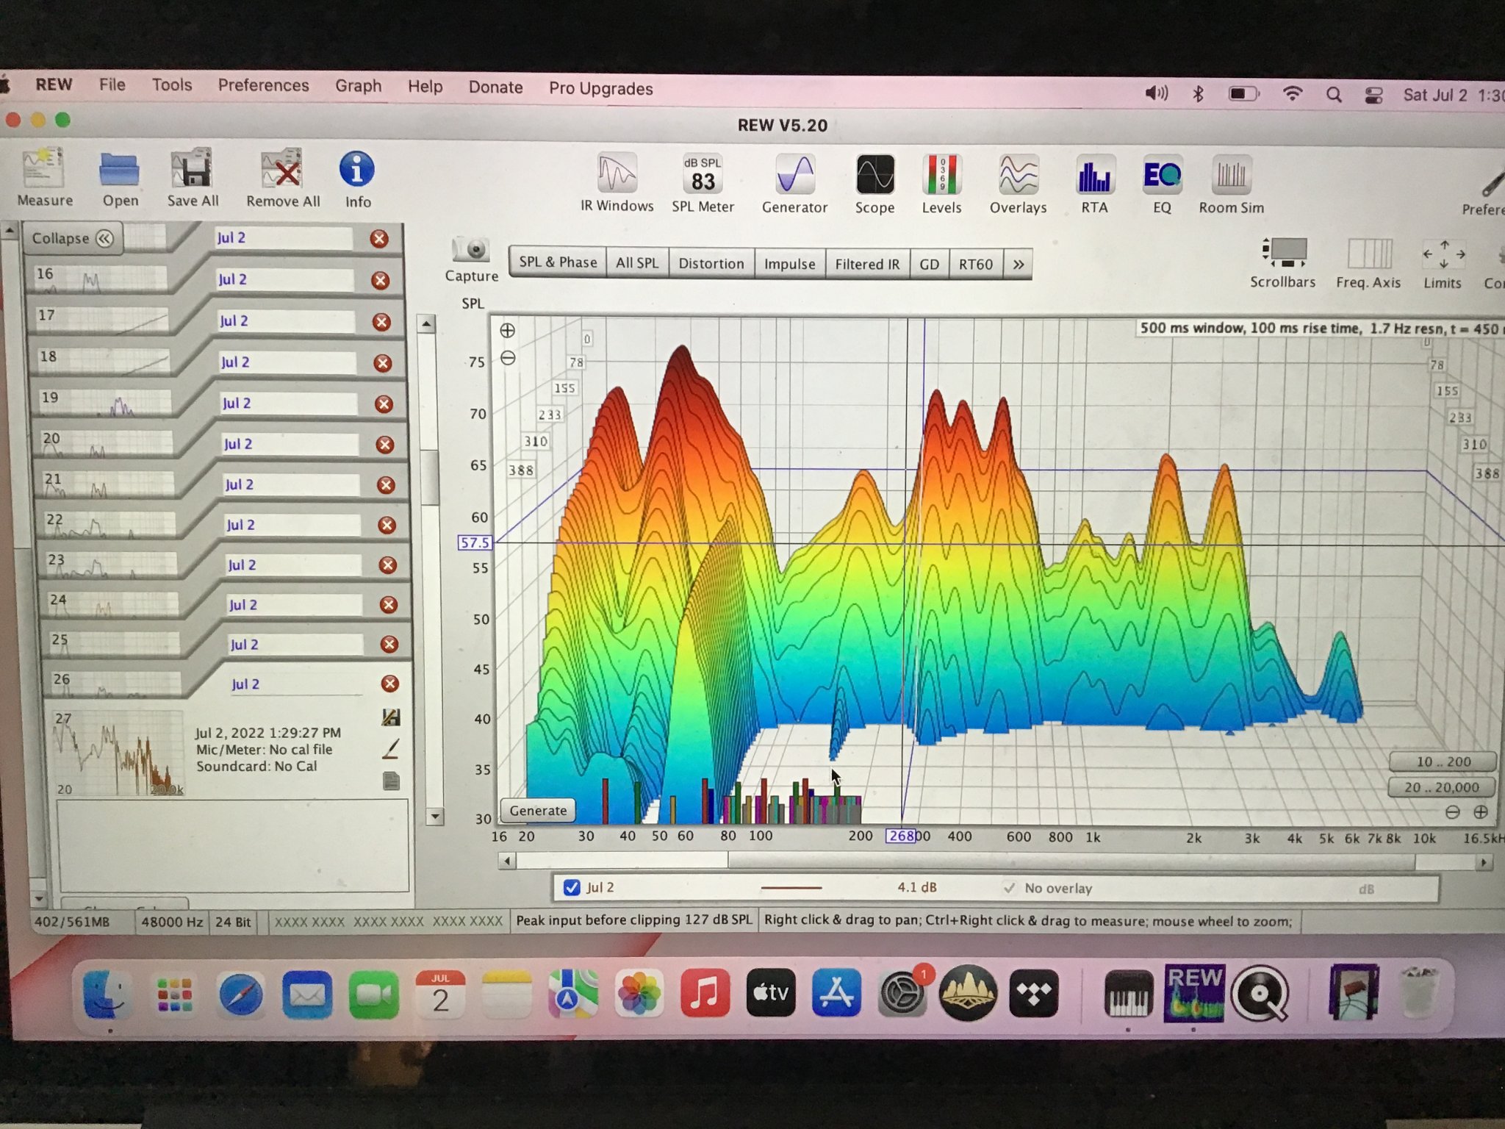Open the Overlays window

(1018, 184)
